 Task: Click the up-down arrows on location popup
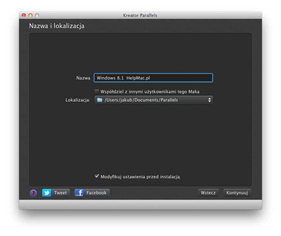pos(209,100)
